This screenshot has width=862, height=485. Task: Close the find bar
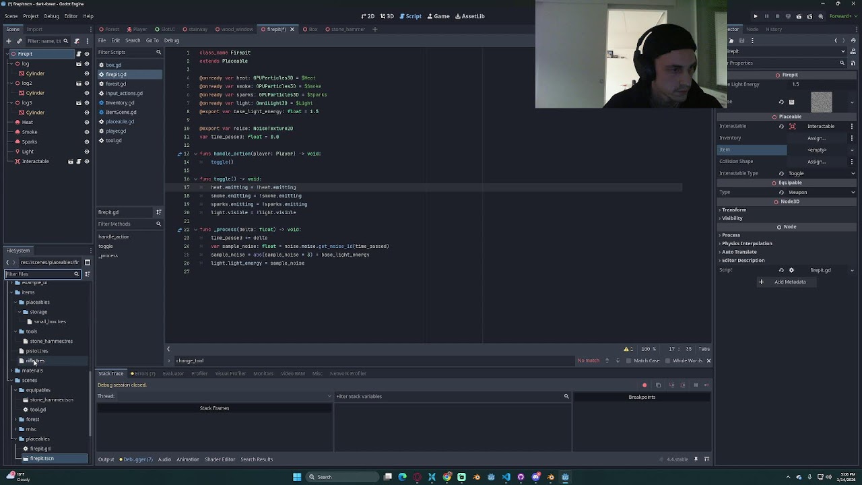[x=708, y=360]
